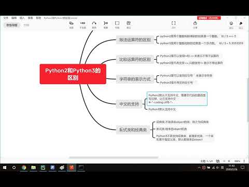Open the Share toolbar option
Image resolution: width=249 pixels, height=187 pixels.
pyautogui.click(x=195, y=23)
